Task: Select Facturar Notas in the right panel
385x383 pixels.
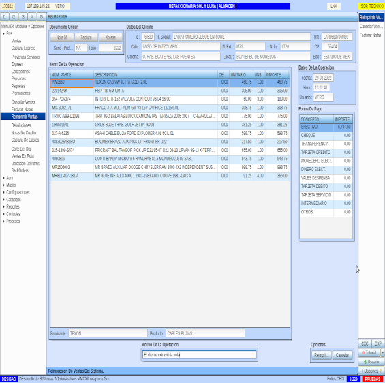Action: [371, 35]
